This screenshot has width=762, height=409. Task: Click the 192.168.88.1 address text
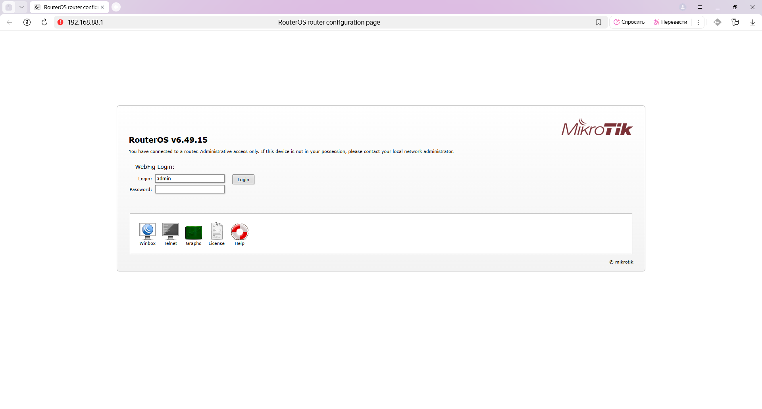click(x=85, y=22)
